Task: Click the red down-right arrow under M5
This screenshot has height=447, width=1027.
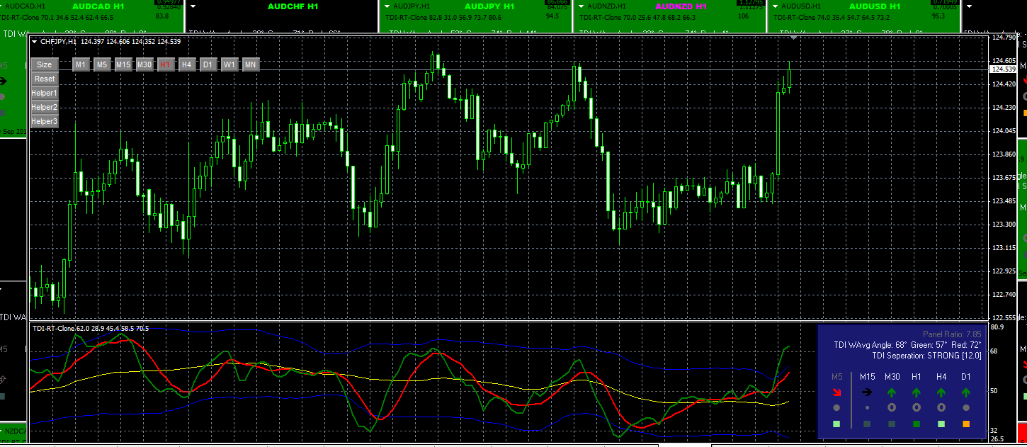Action: [x=836, y=392]
